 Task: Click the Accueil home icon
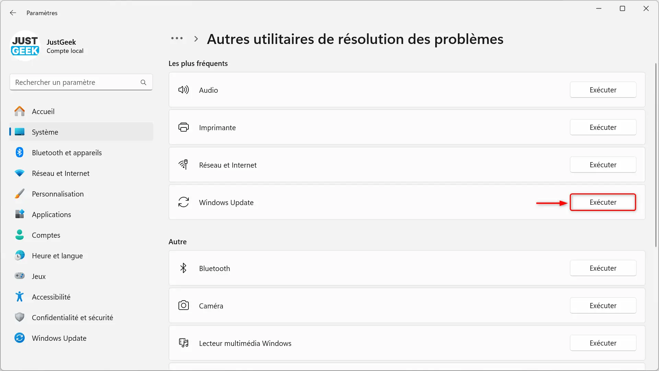click(20, 111)
